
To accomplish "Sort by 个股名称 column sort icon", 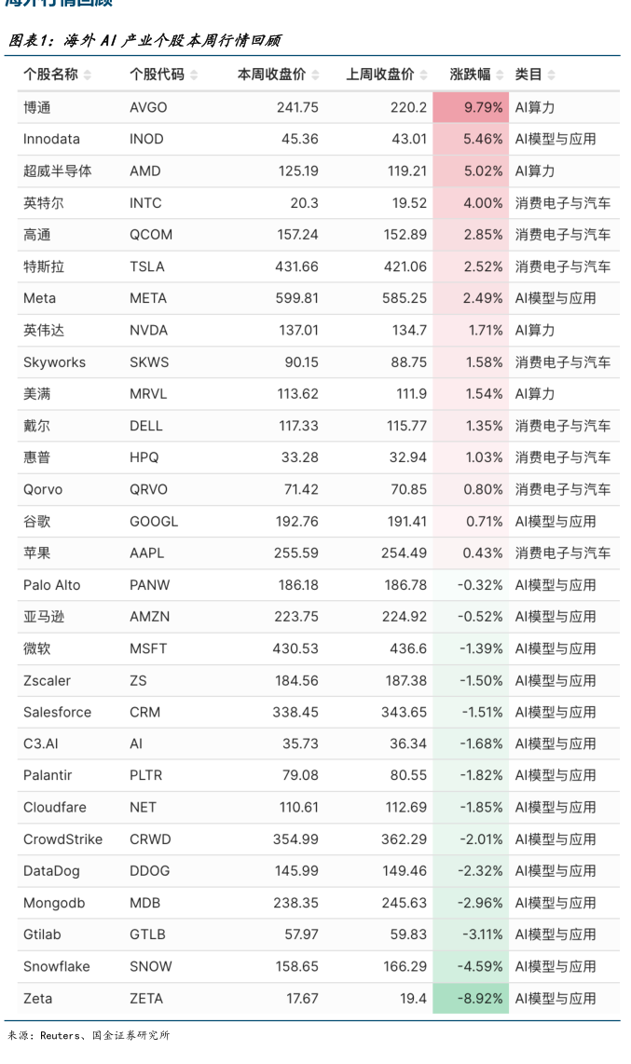I will tap(88, 75).
